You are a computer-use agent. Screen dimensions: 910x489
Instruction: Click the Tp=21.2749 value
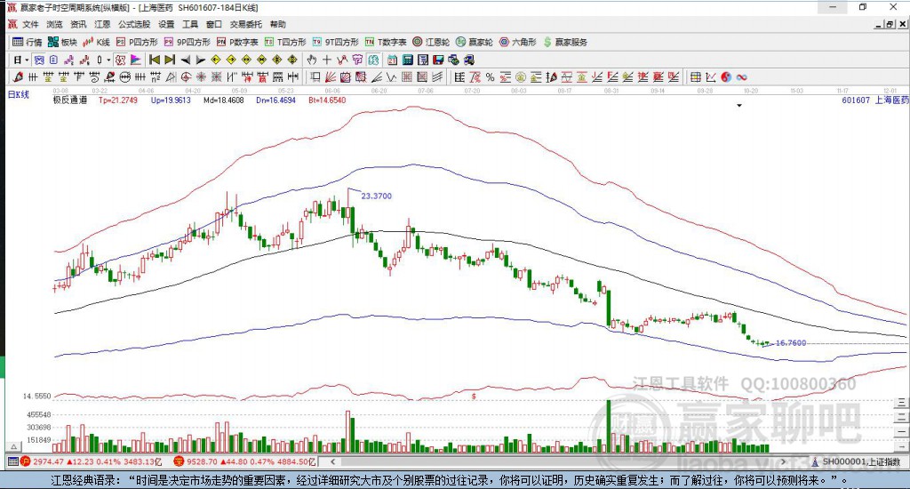coord(118,100)
